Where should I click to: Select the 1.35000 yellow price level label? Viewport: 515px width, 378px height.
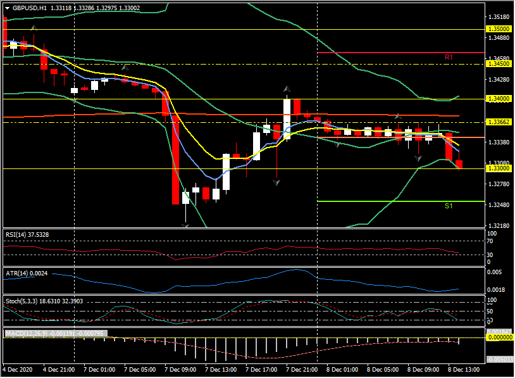click(x=498, y=29)
